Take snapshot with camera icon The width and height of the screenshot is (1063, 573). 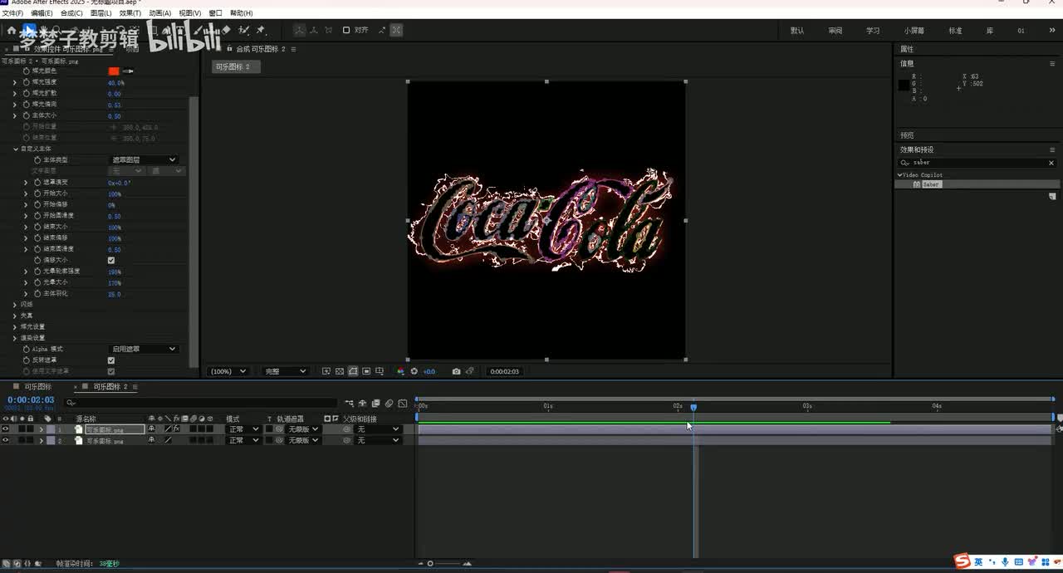coord(456,371)
